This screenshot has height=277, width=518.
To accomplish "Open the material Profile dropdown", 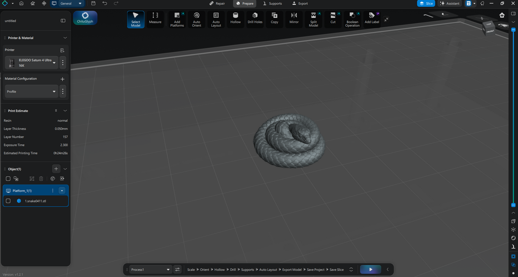I will (32, 91).
